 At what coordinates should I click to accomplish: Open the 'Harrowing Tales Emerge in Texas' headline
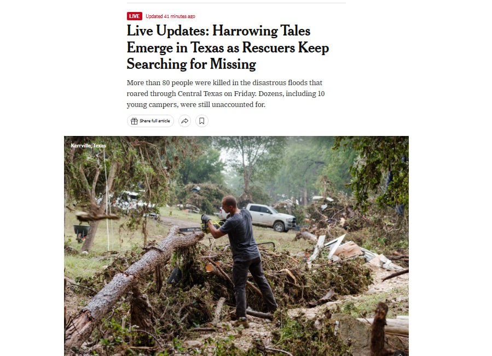coord(228,48)
